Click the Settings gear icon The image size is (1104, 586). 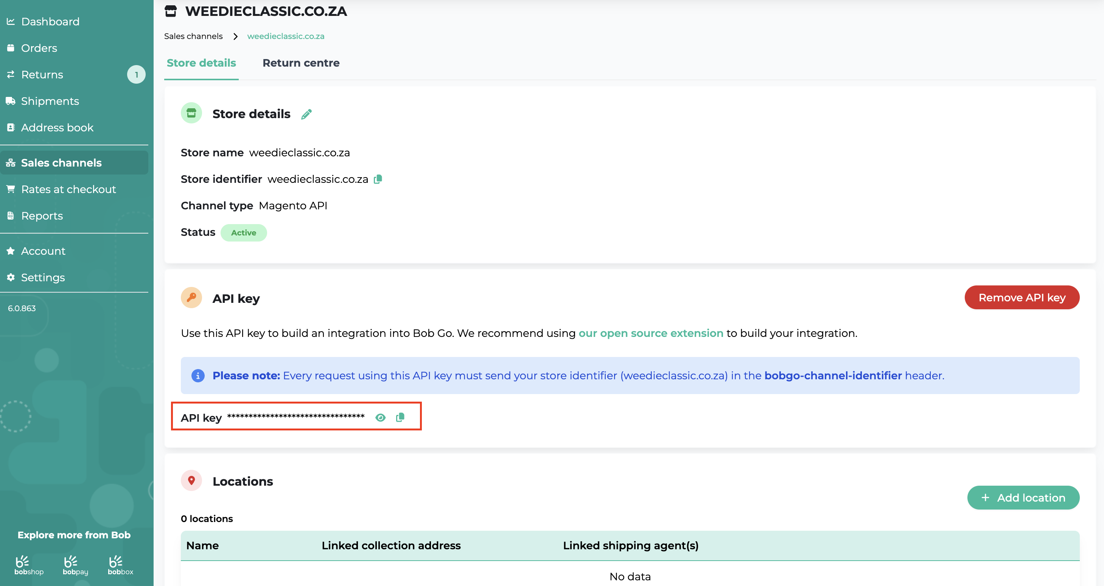pos(11,278)
